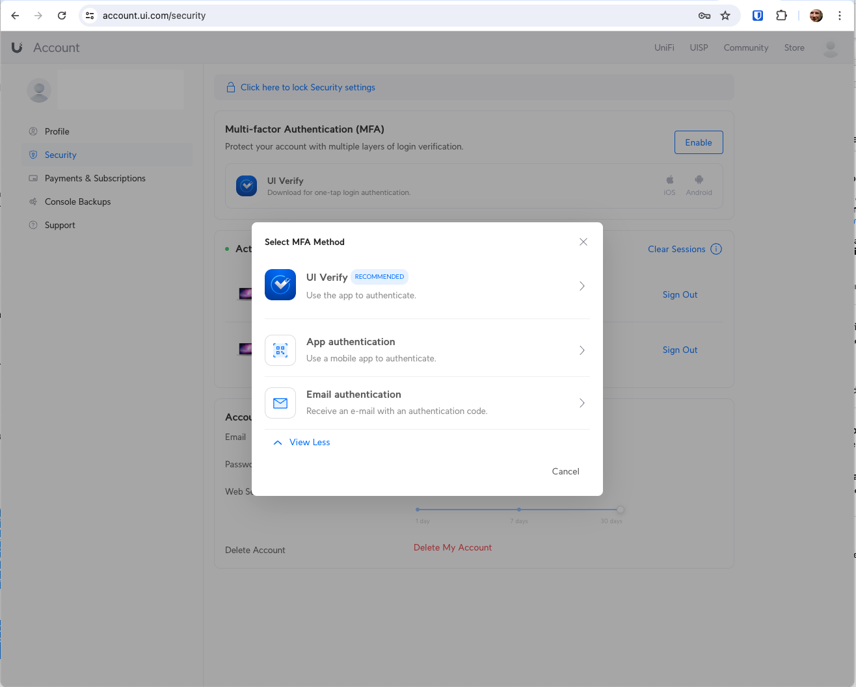Image resolution: width=856 pixels, height=687 pixels.
Task: Go to UniFi in top navigation
Action: click(664, 47)
